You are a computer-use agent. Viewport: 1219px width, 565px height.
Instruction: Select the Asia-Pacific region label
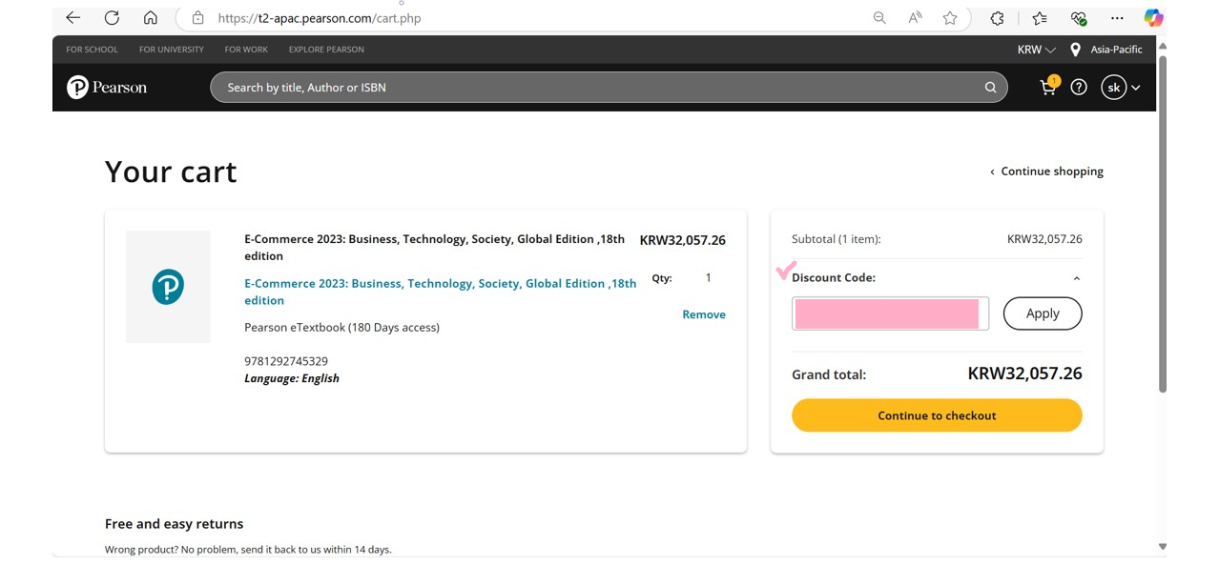point(1116,50)
